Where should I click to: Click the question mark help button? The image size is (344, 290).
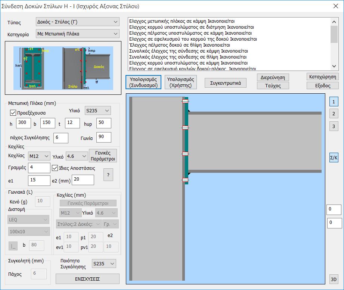click(x=108, y=175)
